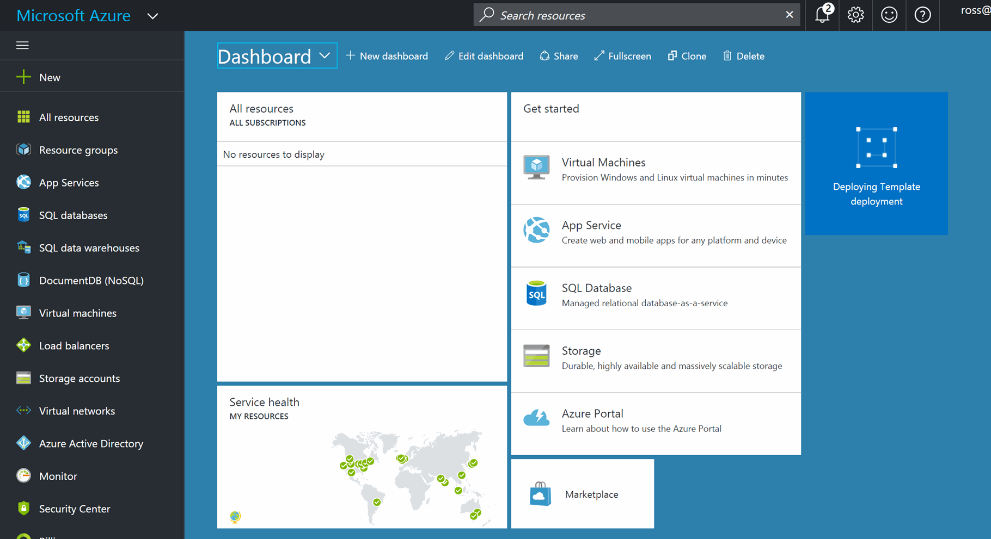Open the All resources tile header
Image resolution: width=991 pixels, height=539 pixels.
pos(362,116)
